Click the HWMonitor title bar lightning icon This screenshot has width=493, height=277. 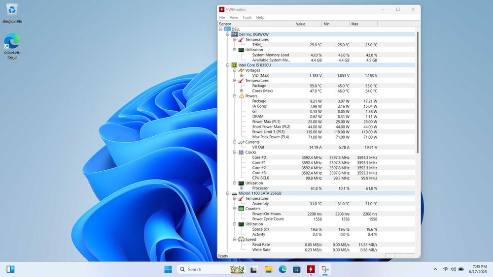pos(222,9)
